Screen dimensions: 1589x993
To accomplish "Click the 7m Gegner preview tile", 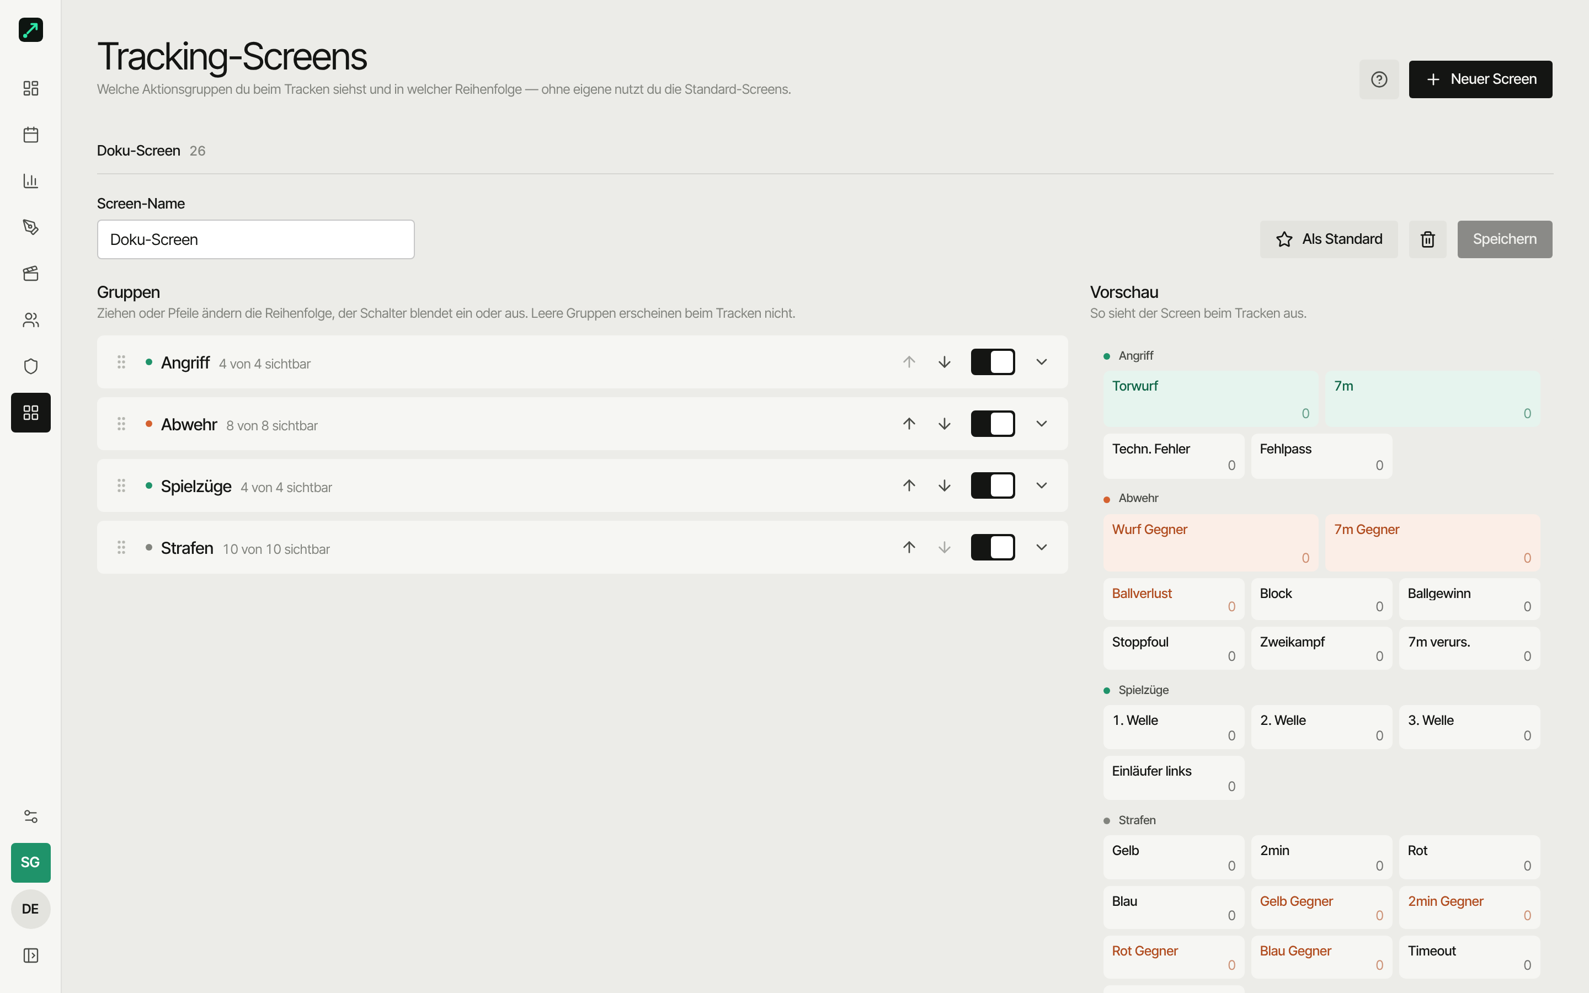I will click(x=1432, y=542).
